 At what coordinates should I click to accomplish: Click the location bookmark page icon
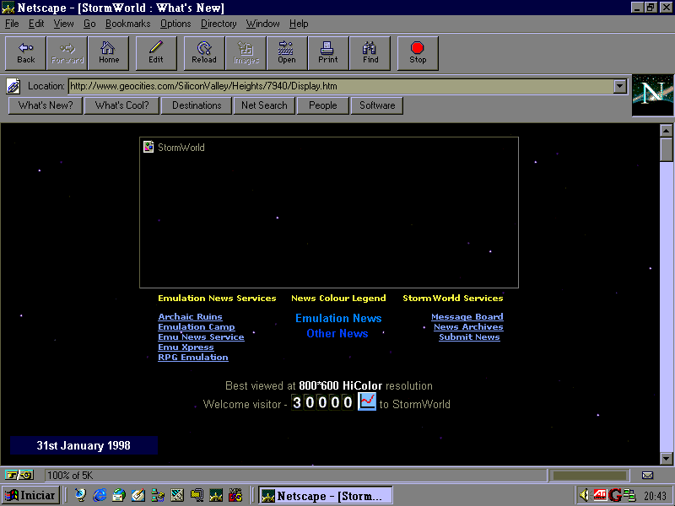click(13, 86)
